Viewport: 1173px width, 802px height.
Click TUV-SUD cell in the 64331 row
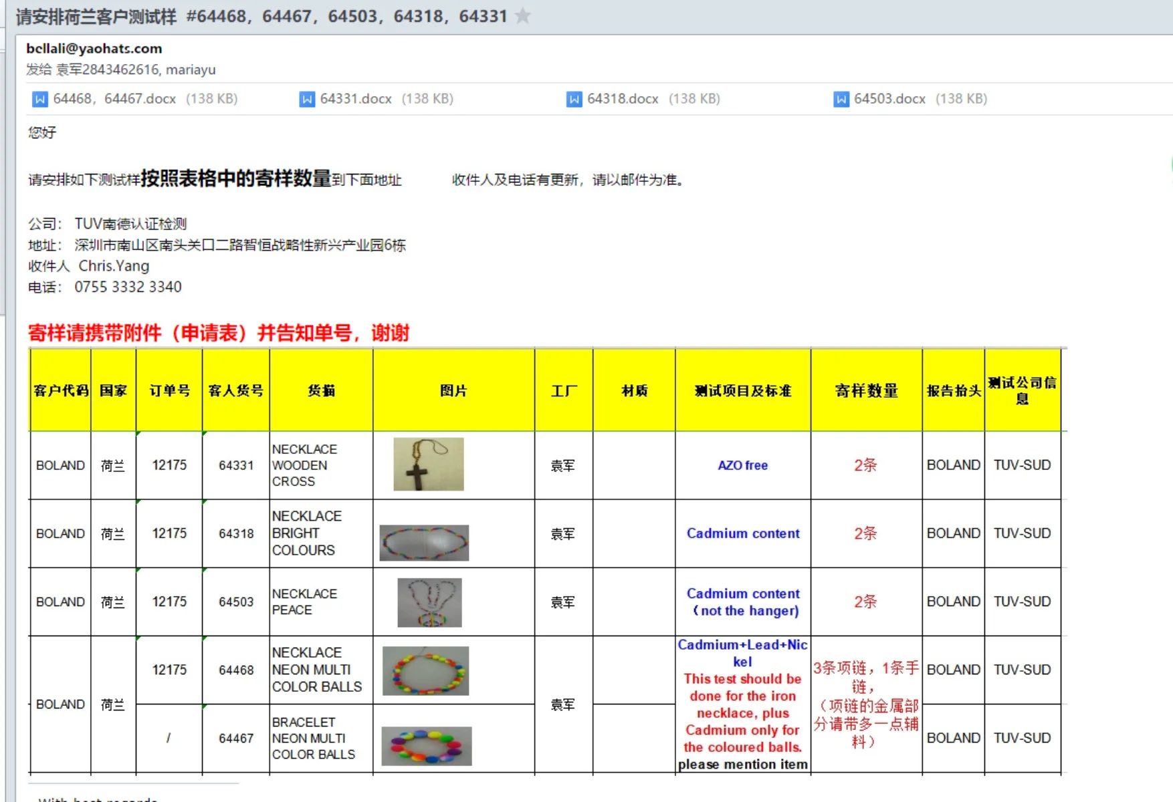point(1023,465)
